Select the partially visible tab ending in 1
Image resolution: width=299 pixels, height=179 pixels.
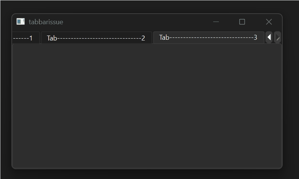[26, 38]
